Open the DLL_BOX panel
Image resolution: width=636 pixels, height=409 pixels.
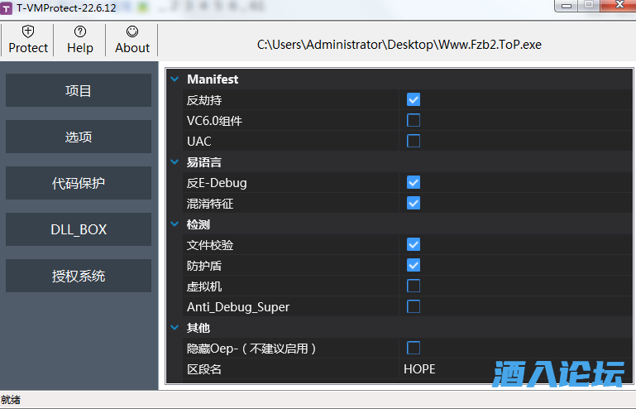(79, 229)
